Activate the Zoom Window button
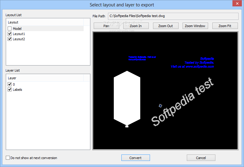This screenshot has height=167, width=244. [195, 26]
